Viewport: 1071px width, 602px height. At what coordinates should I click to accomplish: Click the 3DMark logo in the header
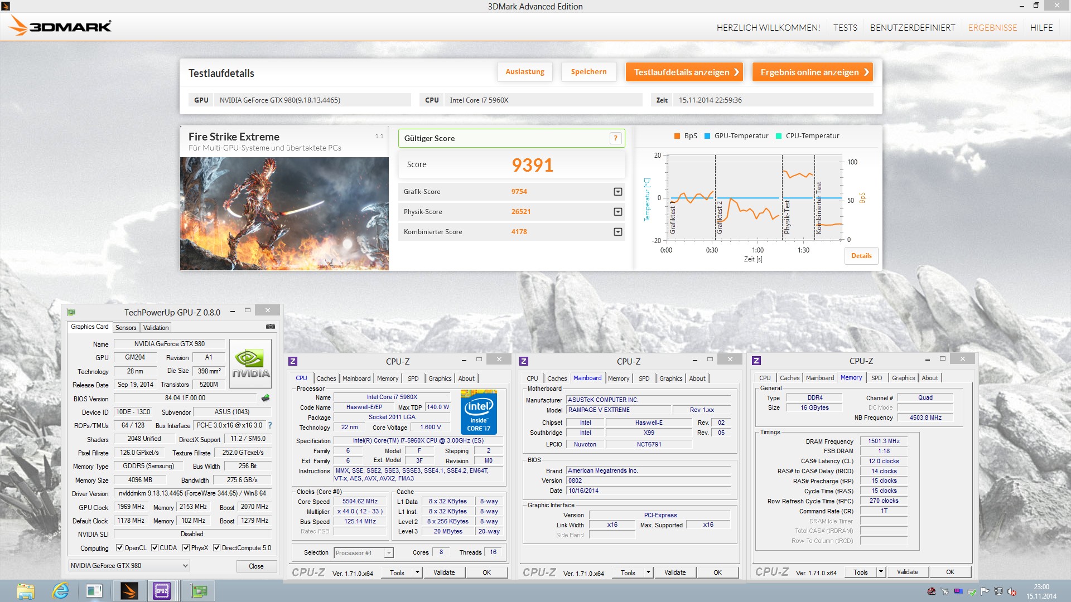[60, 26]
